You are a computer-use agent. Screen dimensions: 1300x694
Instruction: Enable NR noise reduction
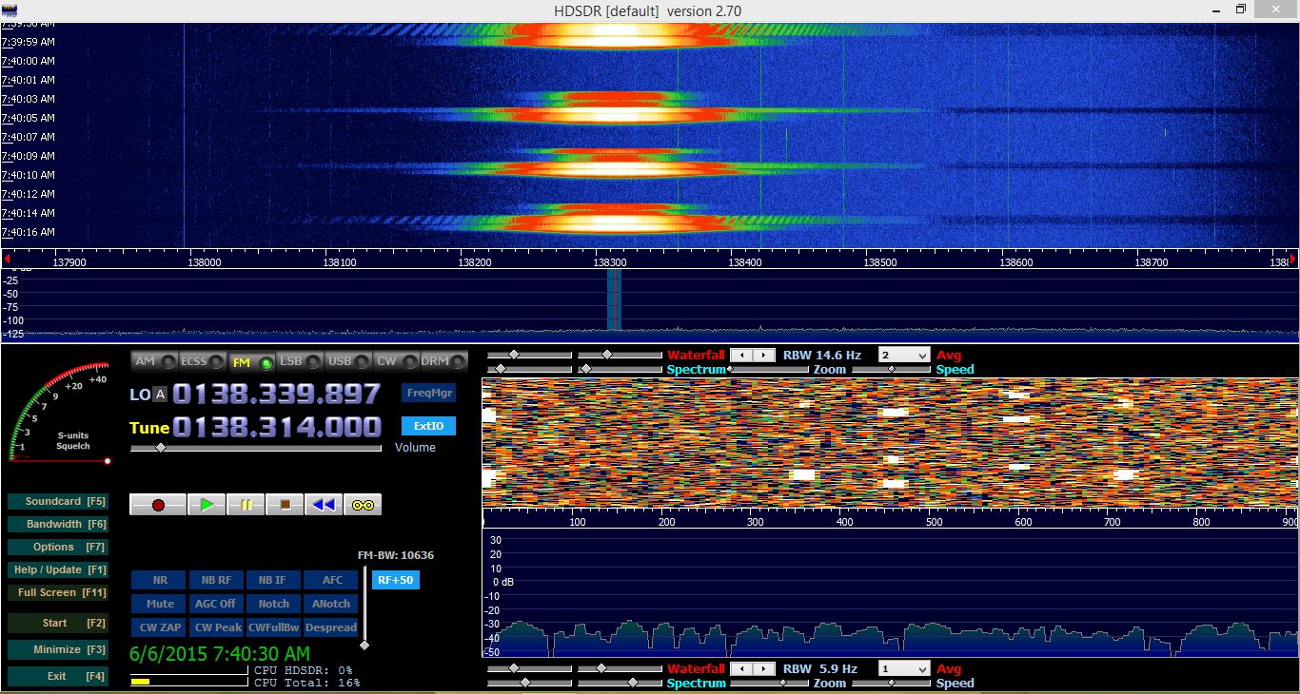point(160,580)
